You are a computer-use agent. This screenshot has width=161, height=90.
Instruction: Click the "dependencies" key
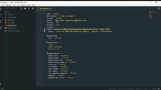tap(52, 36)
